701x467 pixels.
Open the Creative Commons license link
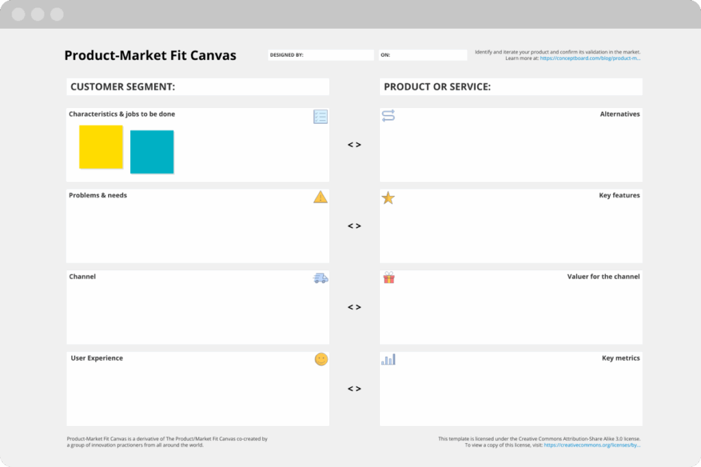[592, 444]
